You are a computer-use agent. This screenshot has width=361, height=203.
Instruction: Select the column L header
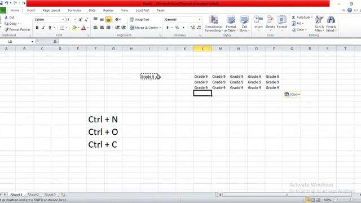point(202,48)
